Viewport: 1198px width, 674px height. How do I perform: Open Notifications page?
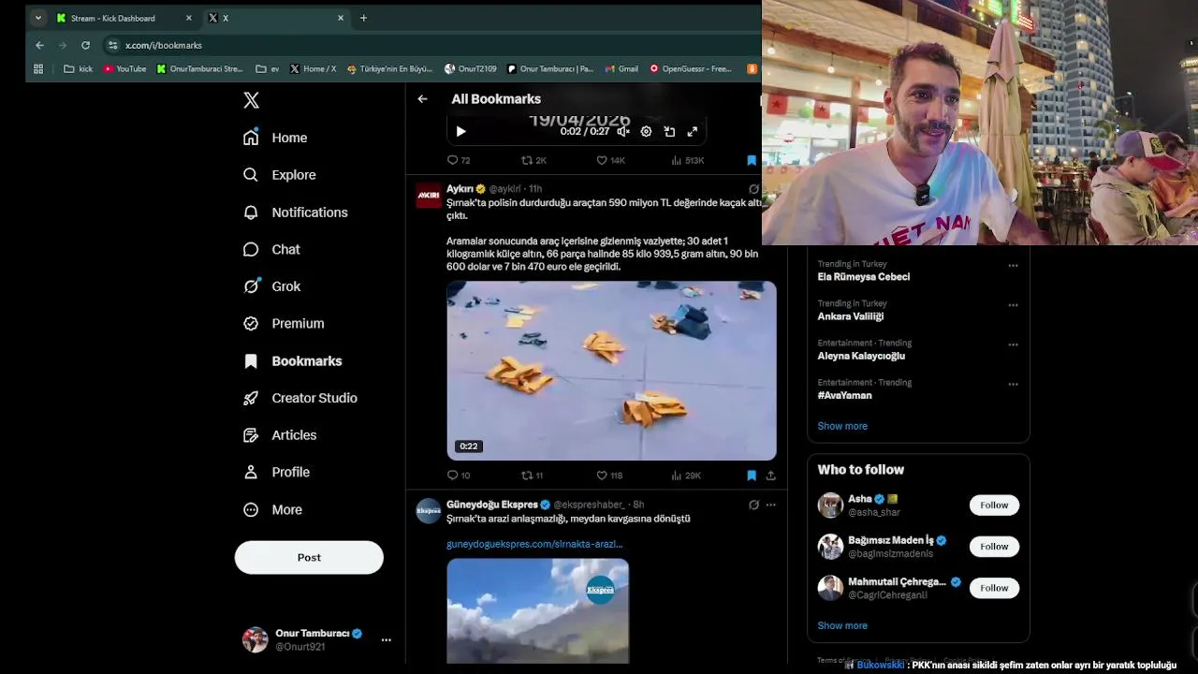295,212
